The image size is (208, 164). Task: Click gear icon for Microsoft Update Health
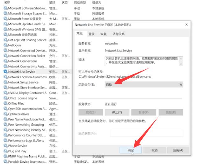(x=5, y=24)
